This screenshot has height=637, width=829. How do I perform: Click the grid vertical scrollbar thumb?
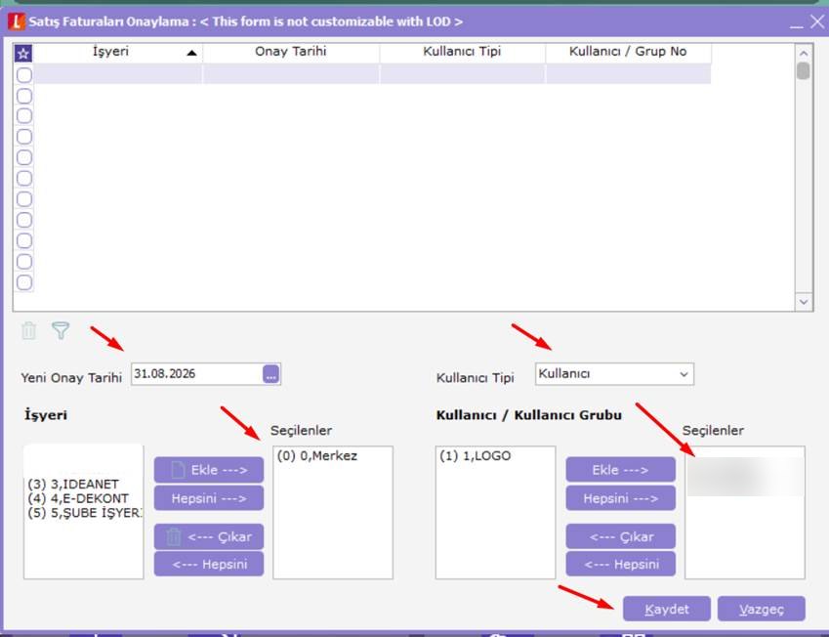pos(804,71)
